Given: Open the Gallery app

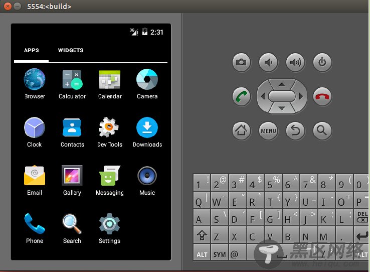Looking at the screenshot, I should coord(72,180).
